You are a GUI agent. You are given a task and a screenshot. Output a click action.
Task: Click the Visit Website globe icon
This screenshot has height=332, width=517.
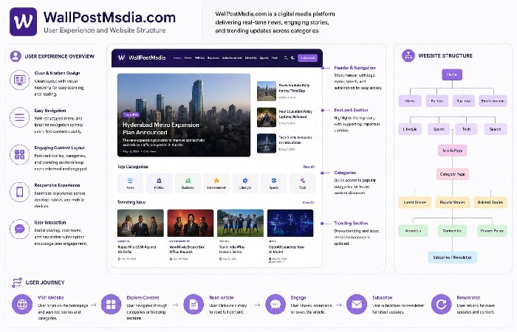coord(22,304)
